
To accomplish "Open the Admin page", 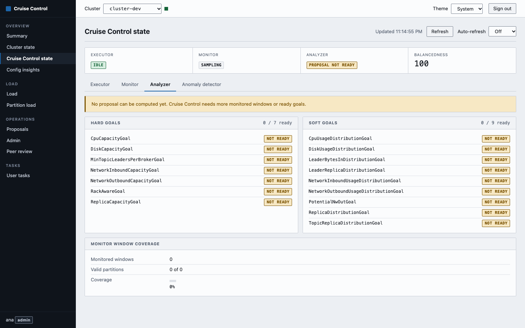I will (38, 141).
